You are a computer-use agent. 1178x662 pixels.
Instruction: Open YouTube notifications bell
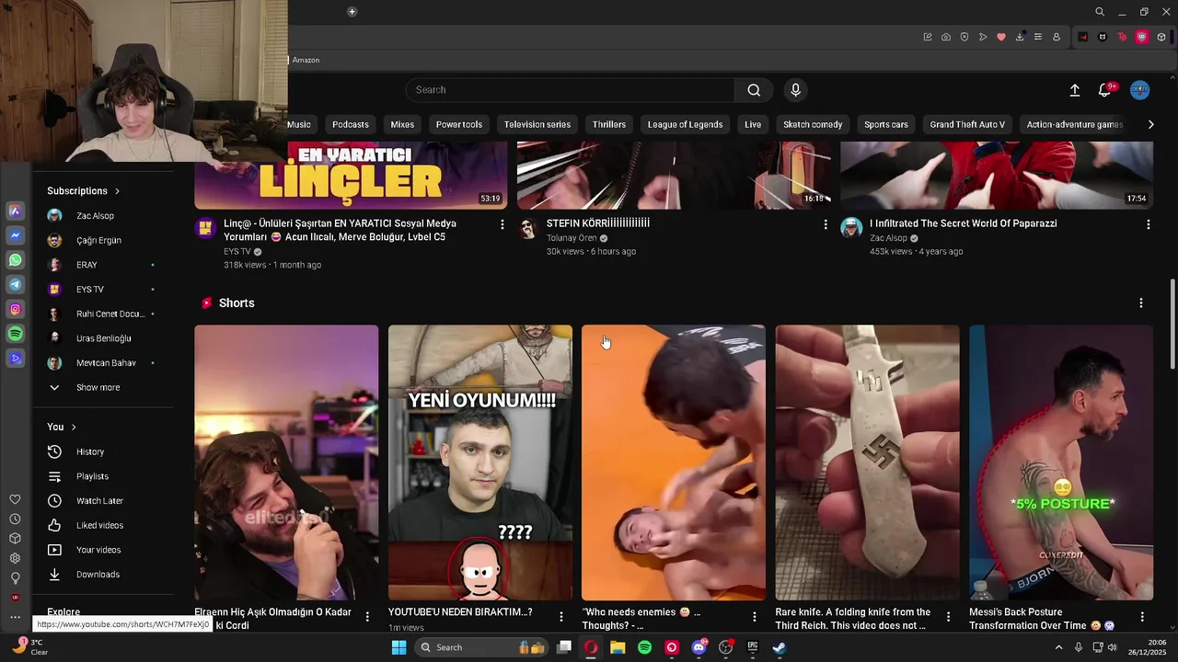point(1104,90)
